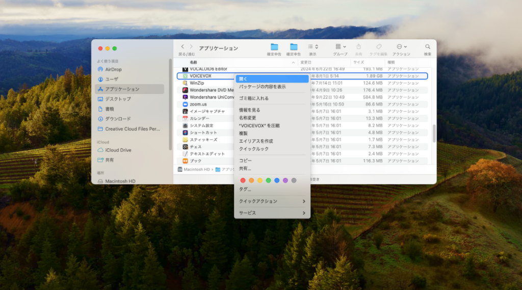This screenshot has height=290, width=522.
Task: Click the tag edit icon in toolbar
Action: [x=379, y=47]
